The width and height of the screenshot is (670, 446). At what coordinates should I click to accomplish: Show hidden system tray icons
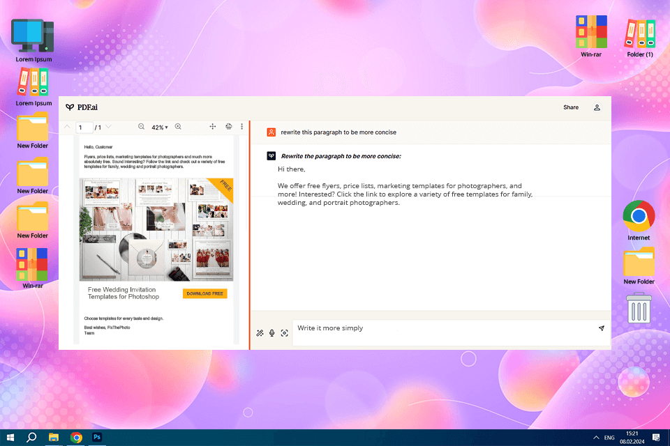pos(596,438)
